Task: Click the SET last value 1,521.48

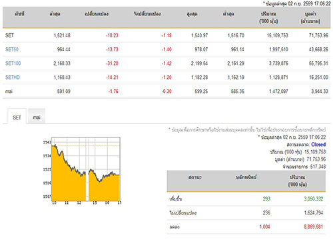Action: coord(62,35)
